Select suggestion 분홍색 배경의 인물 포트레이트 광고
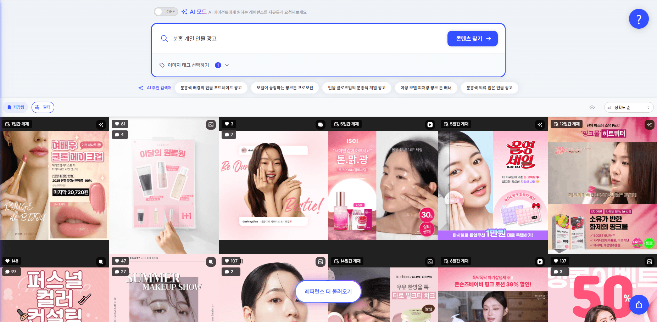The width and height of the screenshot is (657, 322). point(211,88)
